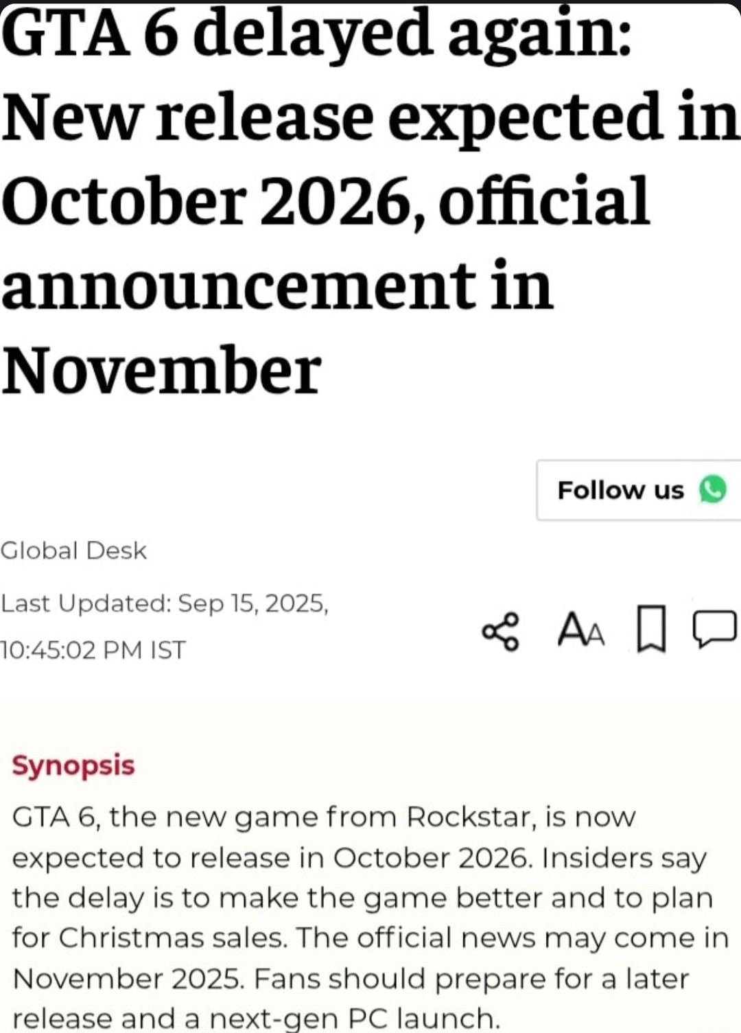
Task: Open the Global Desk author link
Action: [74, 550]
